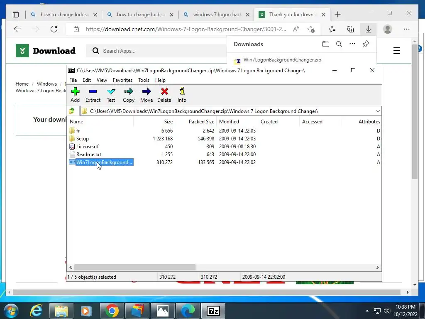The width and height of the screenshot is (425, 319).
Task: Click the Add button in 7-Zip toolbar
Action: click(x=75, y=95)
